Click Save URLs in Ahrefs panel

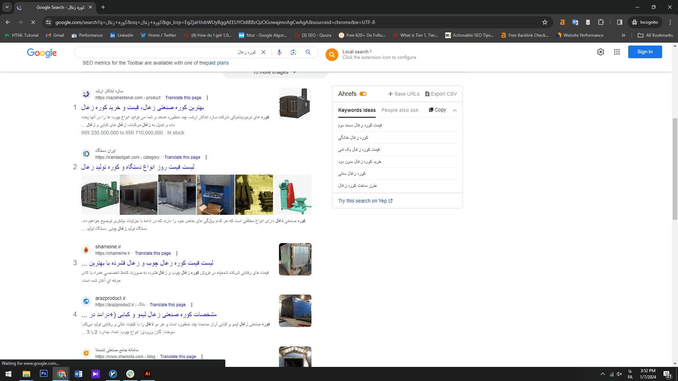pyautogui.click(x=404, y=94)
